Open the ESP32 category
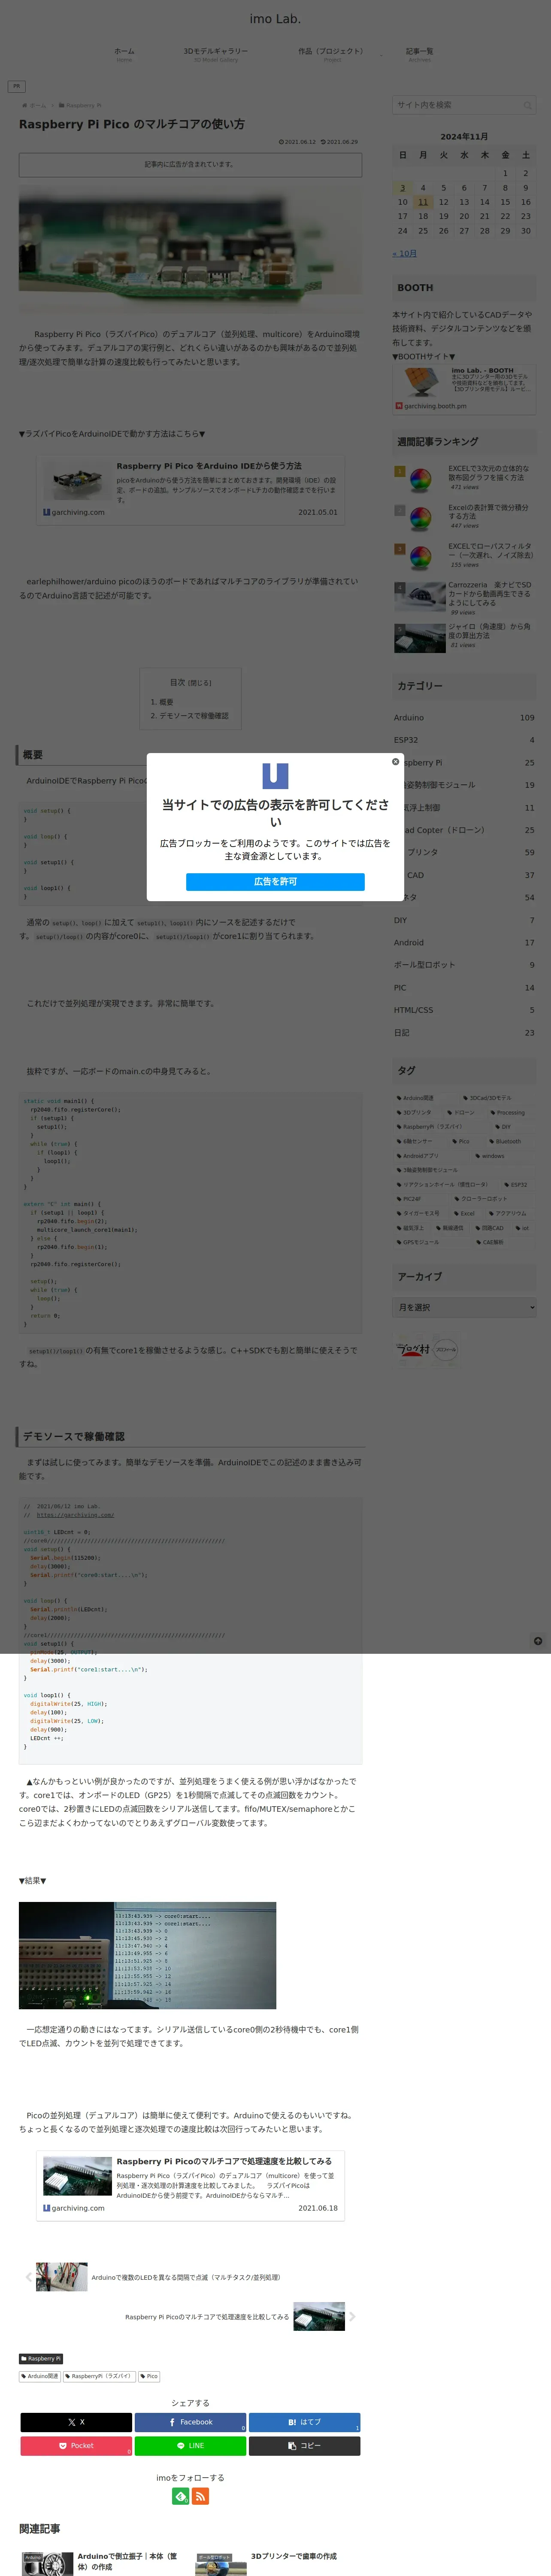Image resolution: width=551 pixels, height=2576 pixels. point(464,740)
